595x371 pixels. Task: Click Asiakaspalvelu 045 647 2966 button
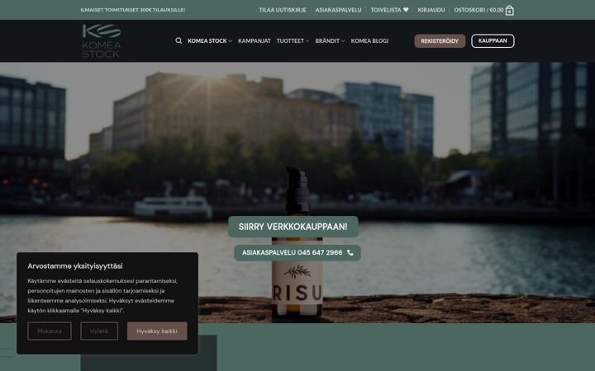pos(297,252)
